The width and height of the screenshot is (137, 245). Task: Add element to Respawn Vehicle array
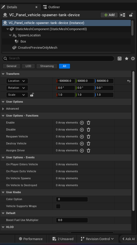click(x=82, y=137)
